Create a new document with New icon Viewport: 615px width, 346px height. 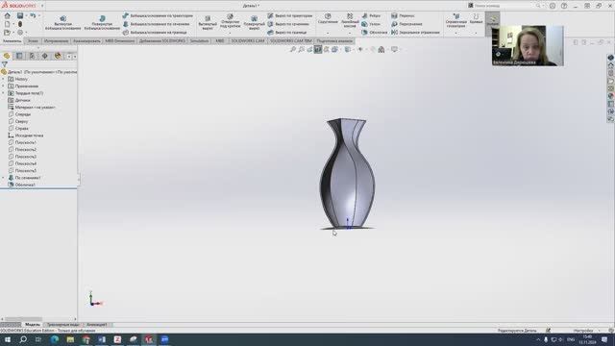pos(8,24)
